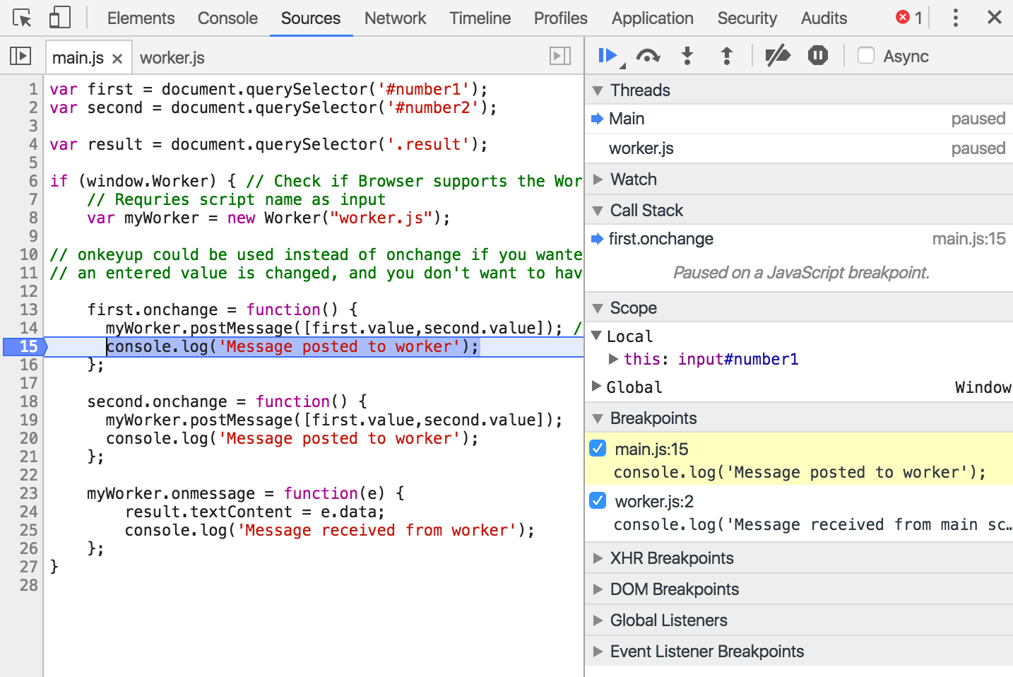Step into the next function call
1013x677 pixels.
point(687,56)
